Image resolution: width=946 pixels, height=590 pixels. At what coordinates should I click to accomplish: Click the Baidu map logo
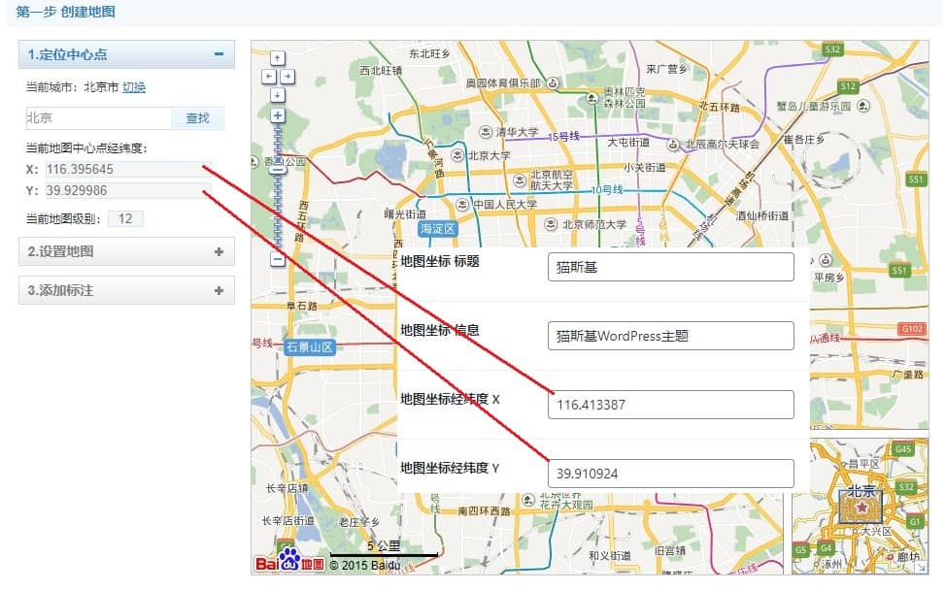(289, 562)
